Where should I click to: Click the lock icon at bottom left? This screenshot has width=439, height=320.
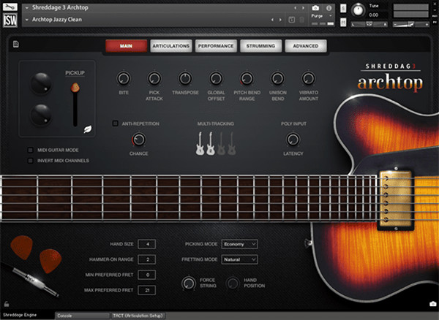click(x=6, y=305)
